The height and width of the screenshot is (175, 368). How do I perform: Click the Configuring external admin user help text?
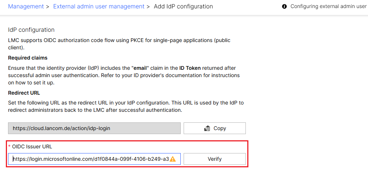pyautogui.click(x=328, y=7)
